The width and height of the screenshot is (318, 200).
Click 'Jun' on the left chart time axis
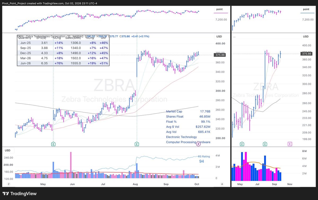pyautogui.click(x=72, y=184)
